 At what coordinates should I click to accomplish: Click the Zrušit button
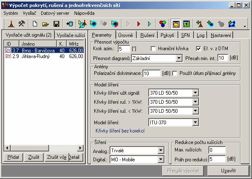[x=34, y=157]
